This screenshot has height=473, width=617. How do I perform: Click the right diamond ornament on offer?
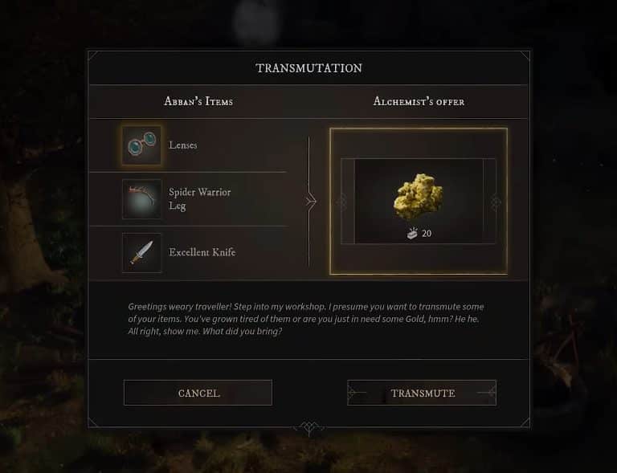point(496,202)
